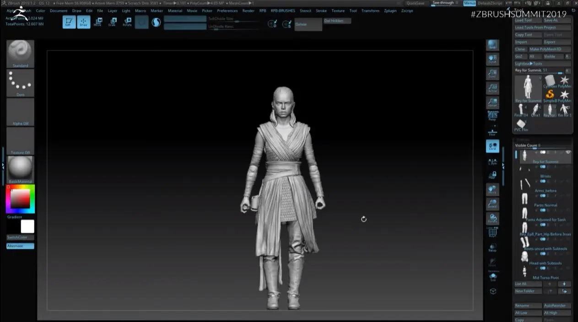Select the Move transform tool
Screen dimensions: 578x322
pyautogui.click(x=98, y=22)
